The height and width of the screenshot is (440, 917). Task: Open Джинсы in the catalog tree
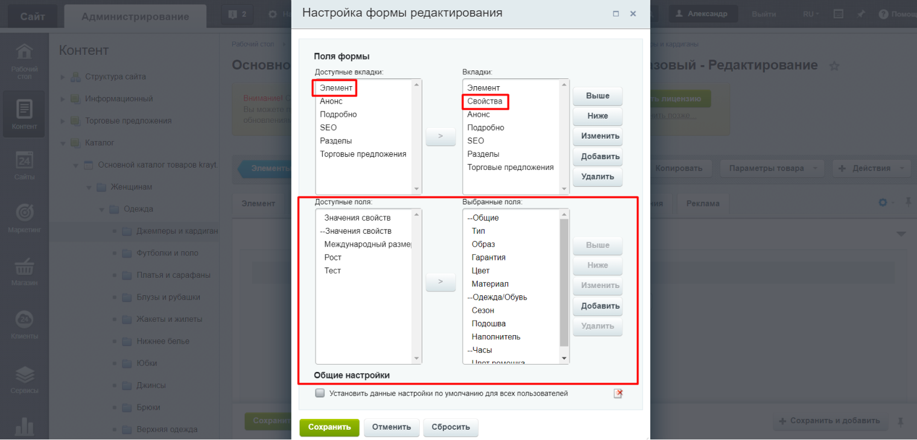click(151, 385)
